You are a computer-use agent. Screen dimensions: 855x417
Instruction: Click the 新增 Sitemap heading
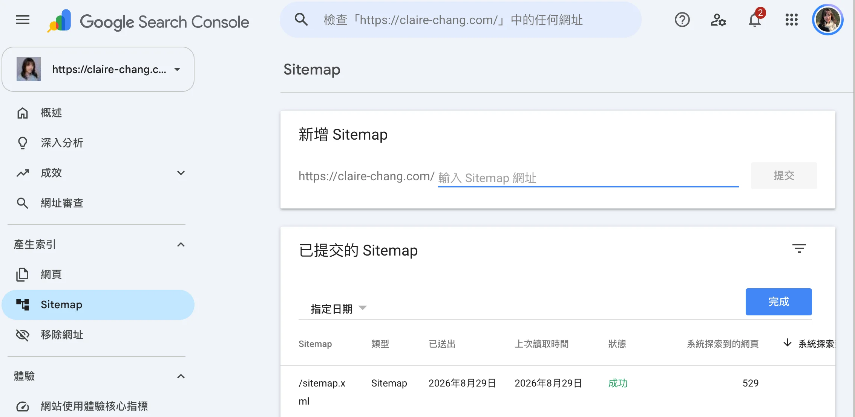coord(343,134)
